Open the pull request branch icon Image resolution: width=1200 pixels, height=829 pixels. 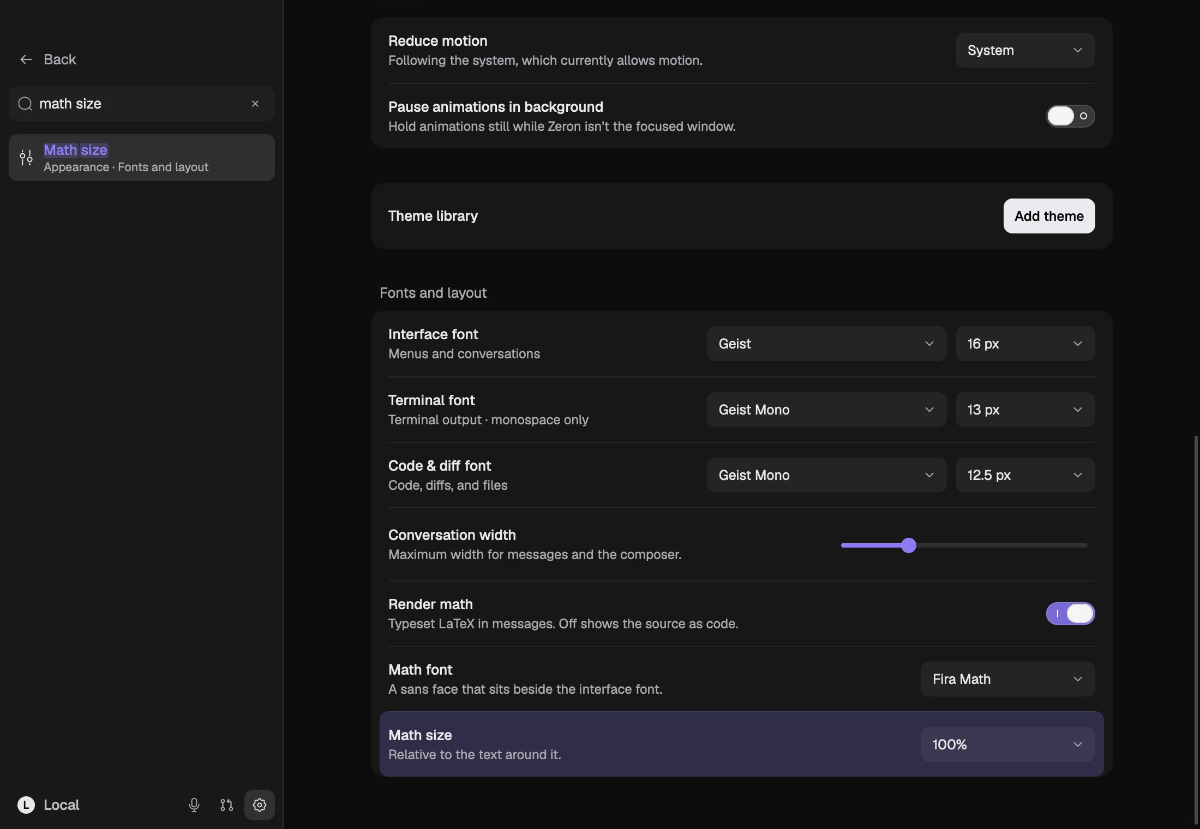click(x=227, y=805)
